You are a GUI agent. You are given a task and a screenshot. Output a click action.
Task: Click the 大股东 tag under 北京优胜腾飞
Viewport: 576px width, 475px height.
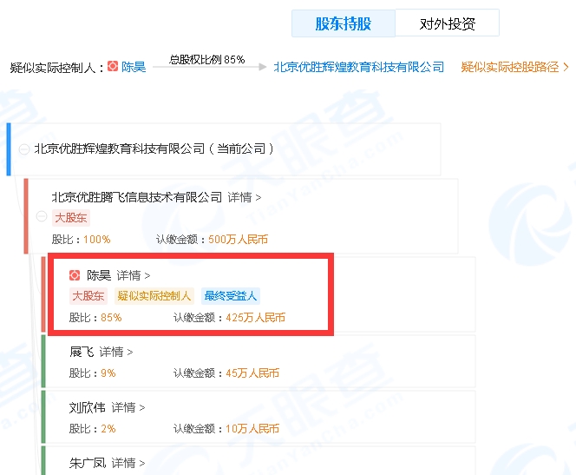[70, 218]
